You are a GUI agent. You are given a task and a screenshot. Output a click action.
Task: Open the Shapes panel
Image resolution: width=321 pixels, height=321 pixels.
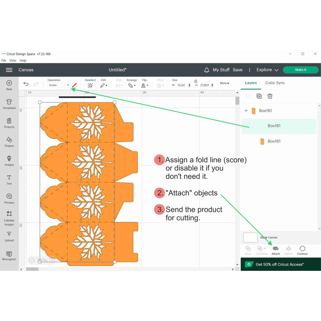click(x=9, y=141)
